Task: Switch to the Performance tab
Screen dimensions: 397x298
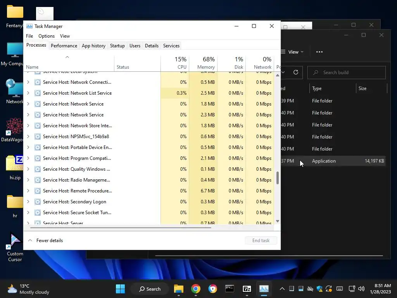Action: click(x=64, y=46)
